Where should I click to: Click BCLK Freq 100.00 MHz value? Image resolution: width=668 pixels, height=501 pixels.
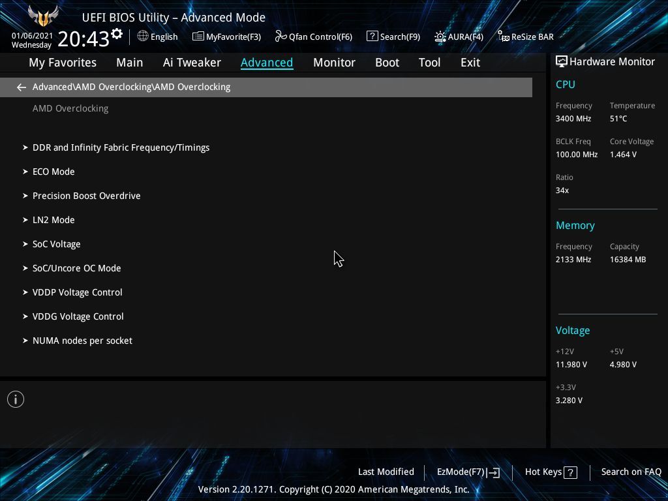tap(577, 154)
